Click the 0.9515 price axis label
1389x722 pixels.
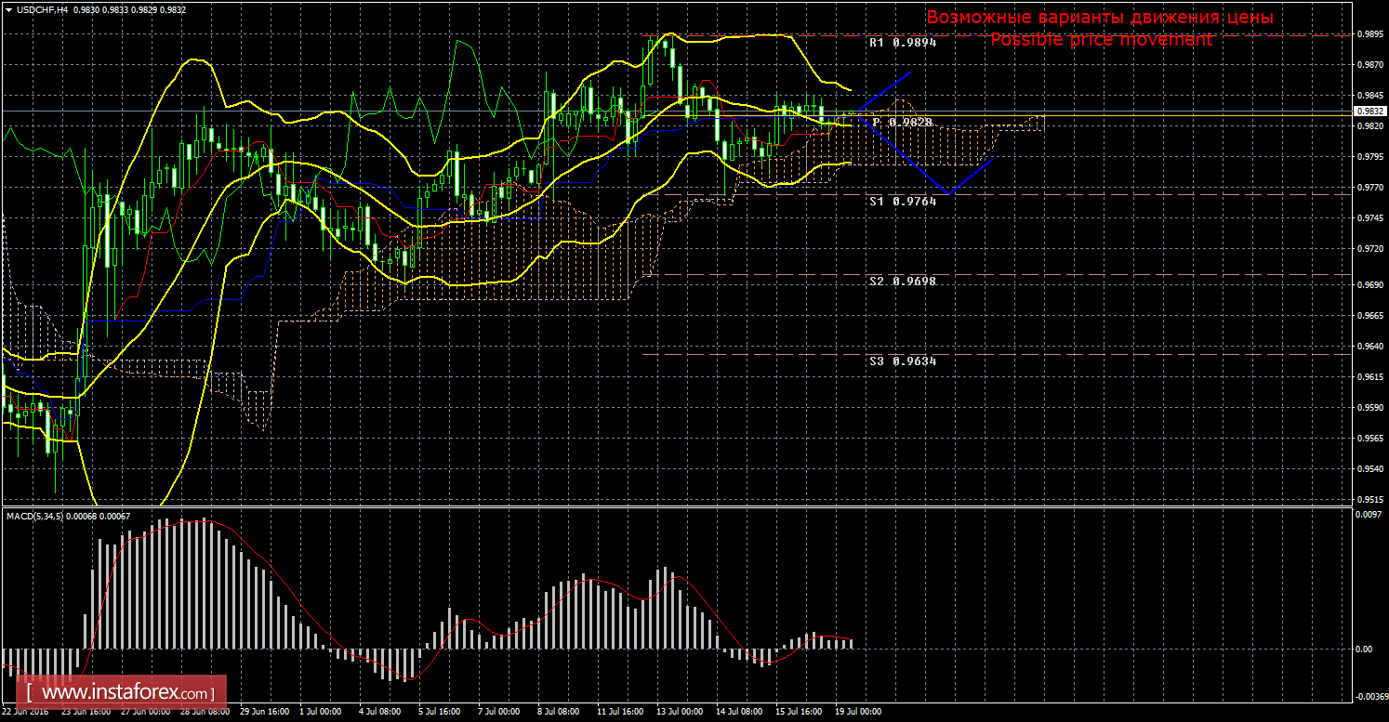pyautogui.click(x=1368, y=500)
